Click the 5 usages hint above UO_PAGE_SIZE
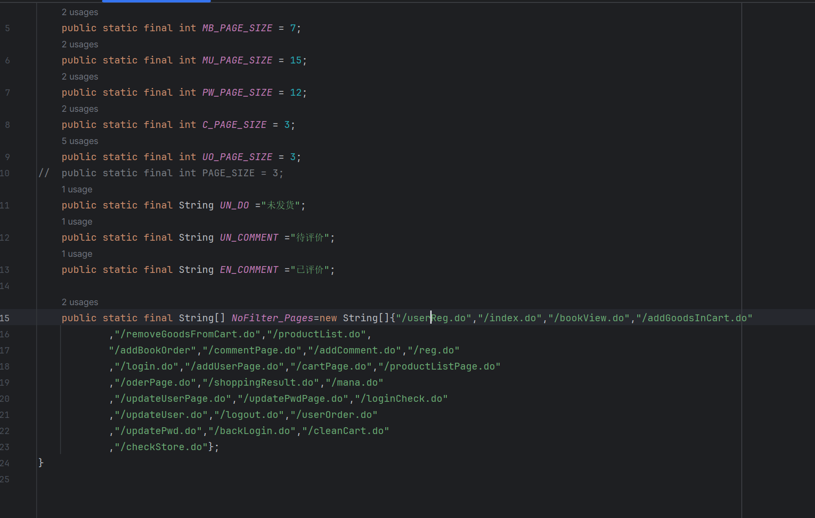815x518 pixels. tap(80, 141)
